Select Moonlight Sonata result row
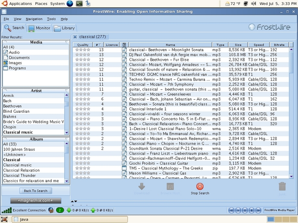 click(x=181, y=49)
